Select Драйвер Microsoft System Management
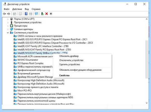 (35, 77)
